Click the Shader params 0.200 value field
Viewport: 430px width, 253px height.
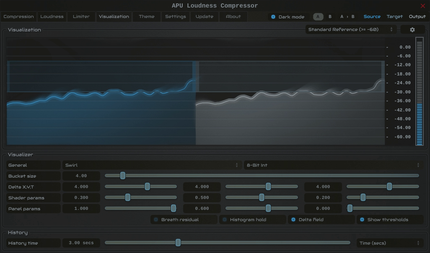click(323, 198)
